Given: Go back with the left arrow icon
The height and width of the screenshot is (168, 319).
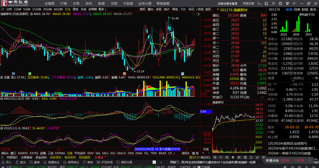Looking at the screenshot, I should click(x=294, y=3).
